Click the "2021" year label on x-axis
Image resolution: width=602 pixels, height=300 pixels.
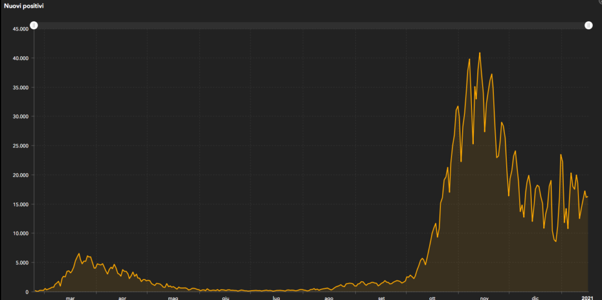coord(586,298)
